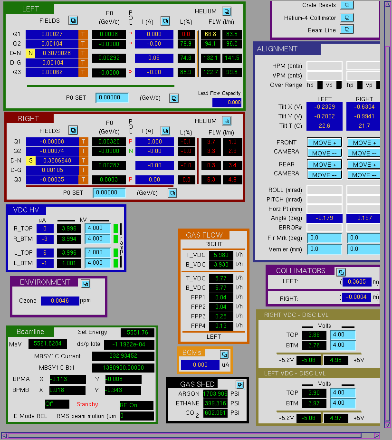Click LEFT front camera MOVE -- button
Viewport: 392px width, 440px height.
(325, 153)
